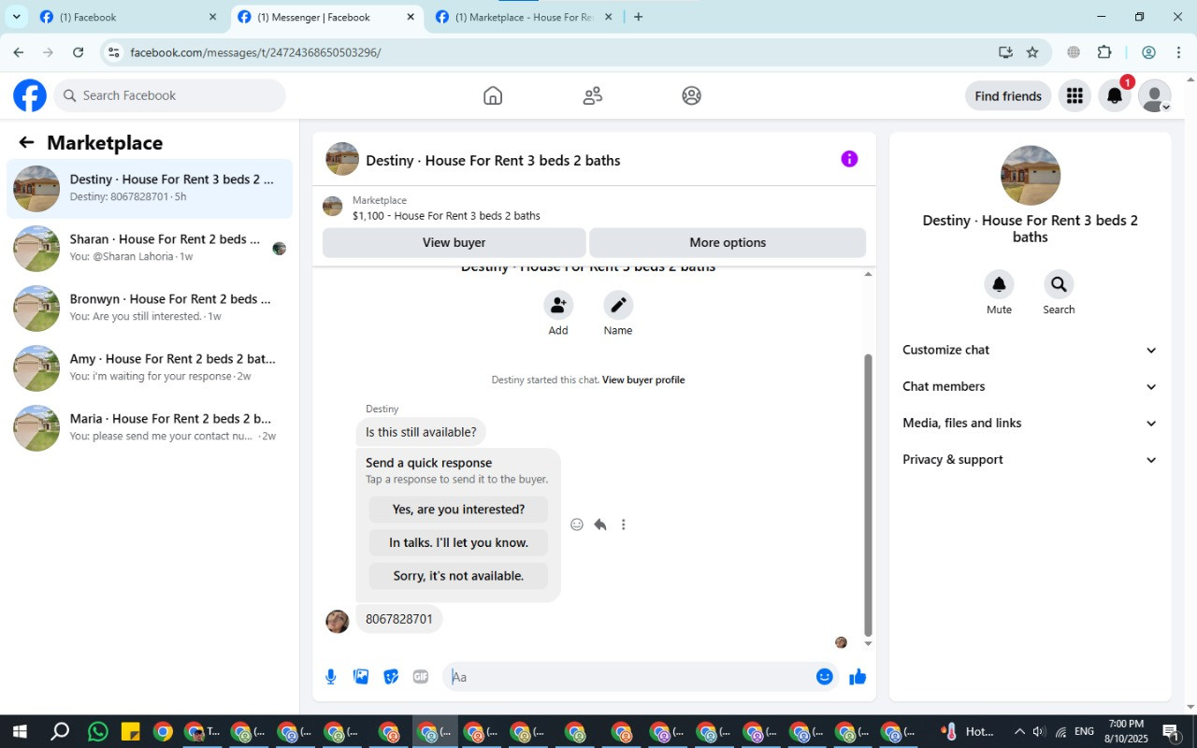Open Windows Start menu
1197x748 pixels.
click(x=19, y=732)
